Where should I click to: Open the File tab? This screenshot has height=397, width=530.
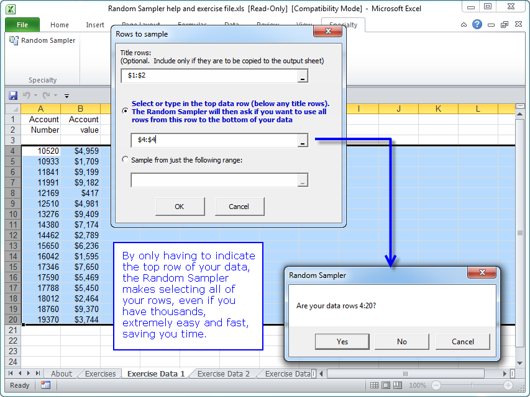[x=22, y=25]
